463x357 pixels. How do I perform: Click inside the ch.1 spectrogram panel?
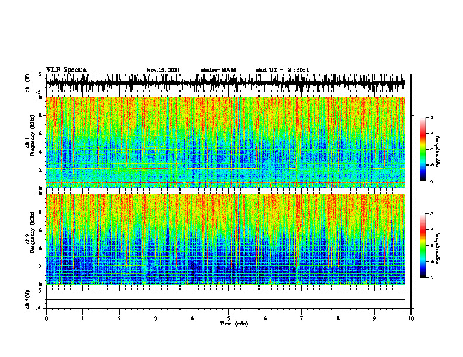(226, 142)
